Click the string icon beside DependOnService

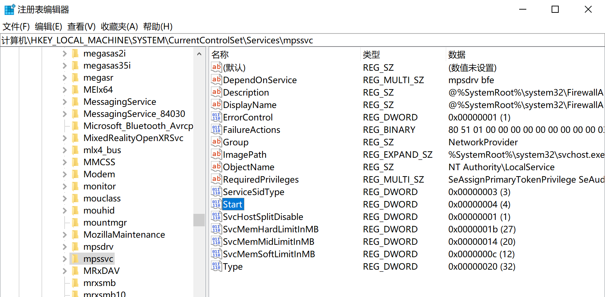(216, 80)
